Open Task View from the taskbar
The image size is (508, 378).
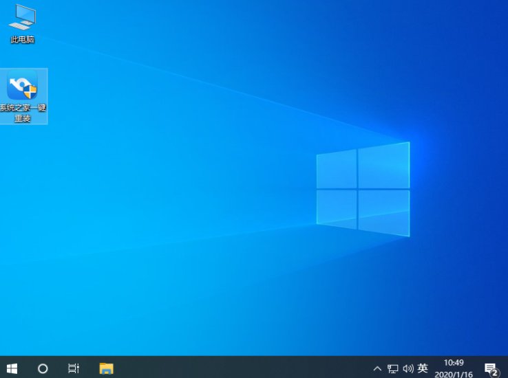pos(74,368)
